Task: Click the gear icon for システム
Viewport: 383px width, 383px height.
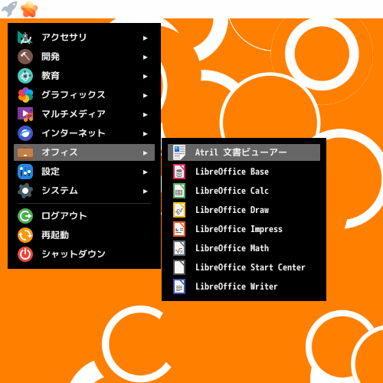Action: 25,191
